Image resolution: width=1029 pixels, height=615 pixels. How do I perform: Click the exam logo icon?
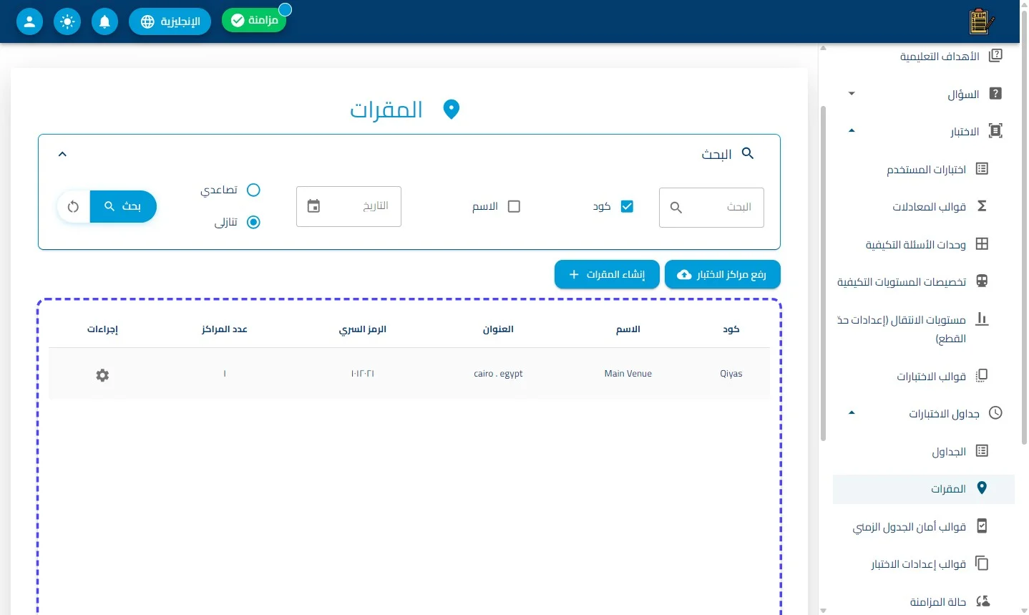pos(981,21)
